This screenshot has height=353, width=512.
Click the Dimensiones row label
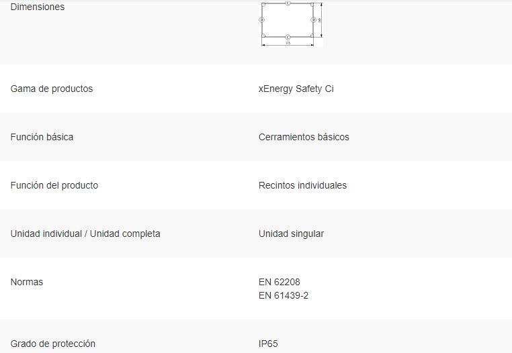38,7
